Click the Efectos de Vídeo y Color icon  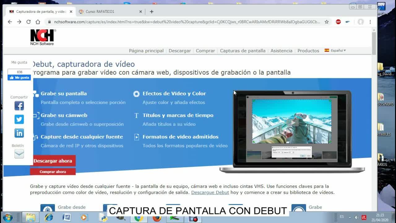pos(136,94)
